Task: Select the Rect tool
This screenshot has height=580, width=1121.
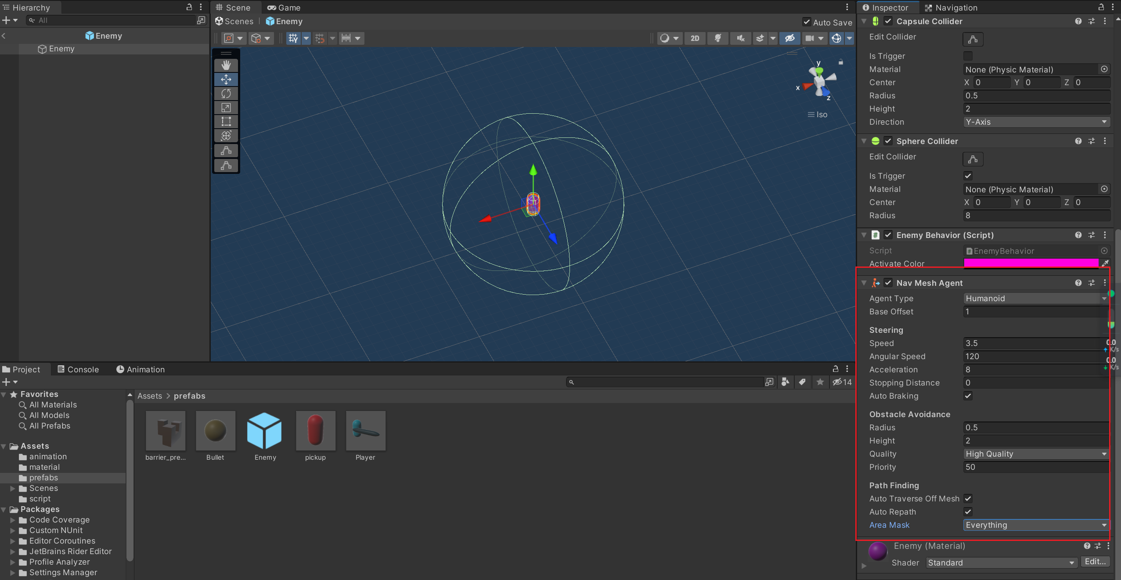Action: (226, 122)
